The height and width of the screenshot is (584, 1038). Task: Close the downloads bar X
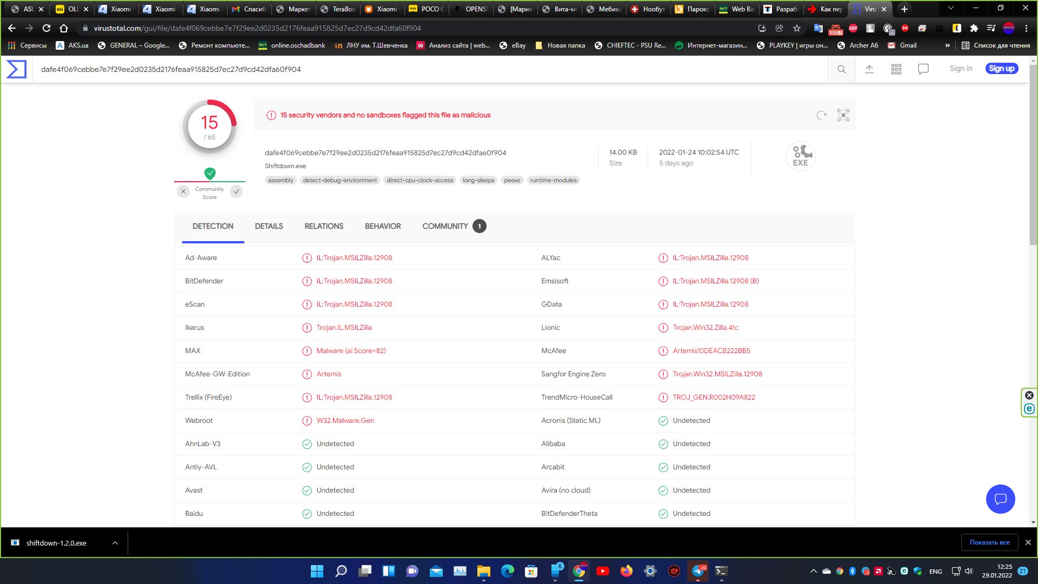click(1028, 542)
